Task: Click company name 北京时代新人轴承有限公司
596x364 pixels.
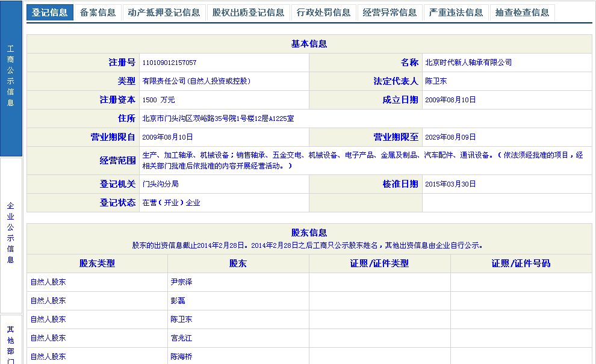Action: pyautogui.click(x=468, y=63)
